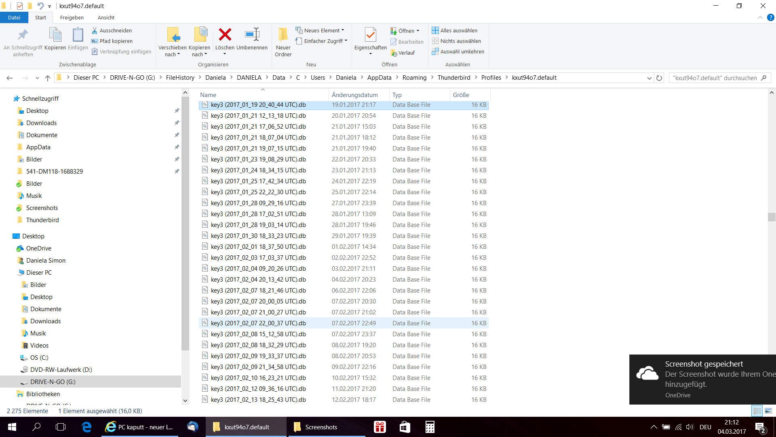The image size is (776, 437).
Task: Click the Eigenschaften properties icon
Action: click(370, 36)
